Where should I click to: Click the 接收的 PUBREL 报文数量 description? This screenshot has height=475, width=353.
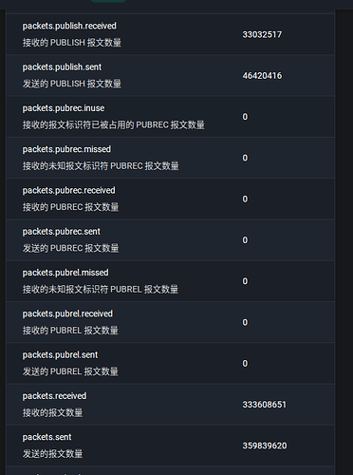point(70,331)
